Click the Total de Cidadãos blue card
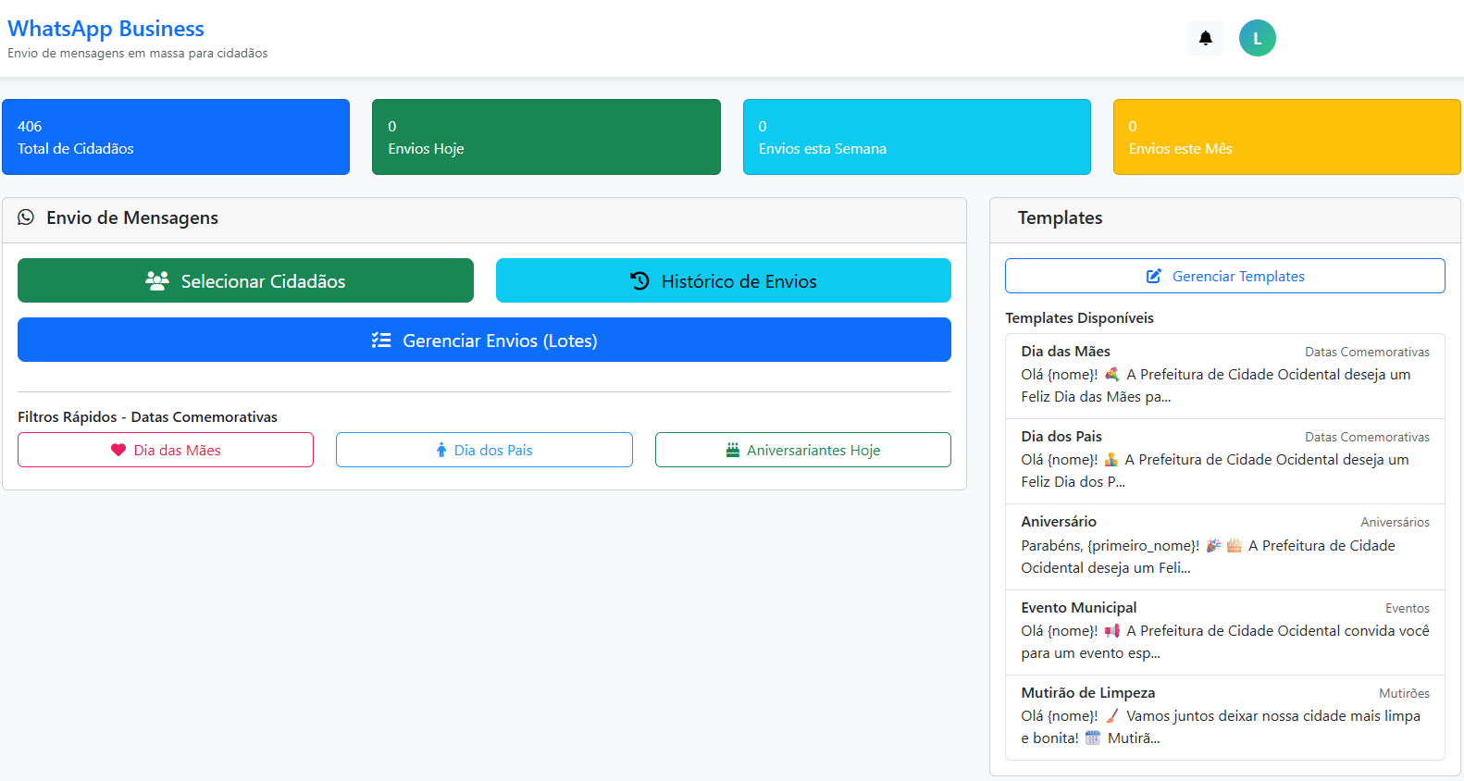 [176, 137]
